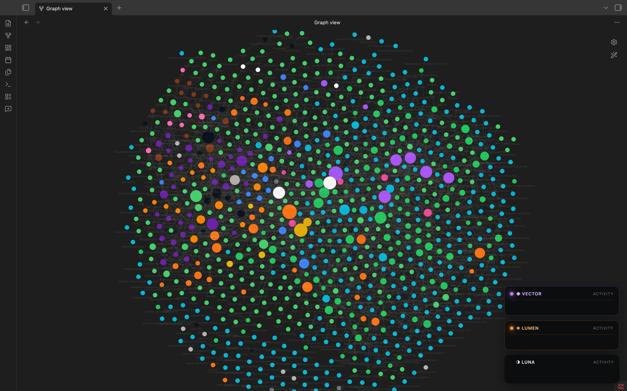Viewport: 627px width, 391px height.
Task: Expand the tab list chevron
Action: click(x=606, y=8)
